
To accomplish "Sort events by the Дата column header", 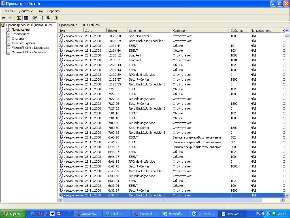I will (95, 31).
